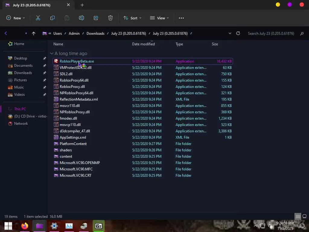Go up one folder level arrow

[x=33, y=33]
